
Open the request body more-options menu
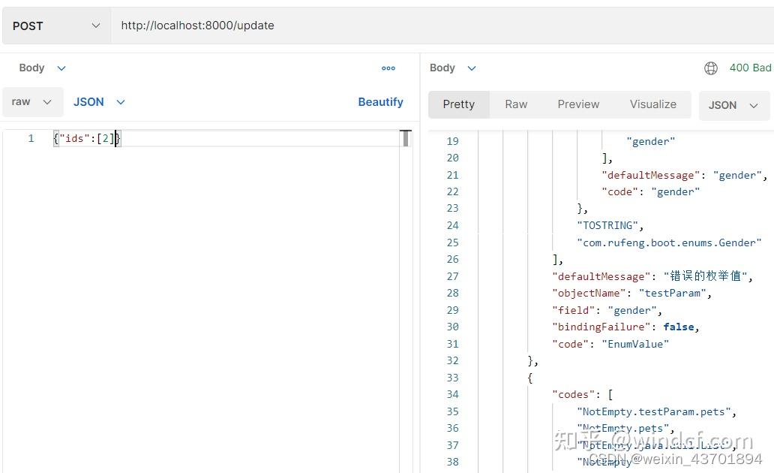tap(388, 68)
